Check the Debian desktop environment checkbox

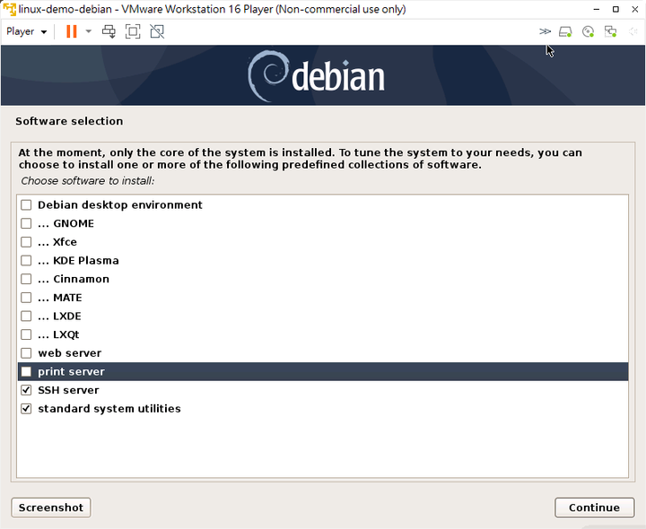(26, 204)
